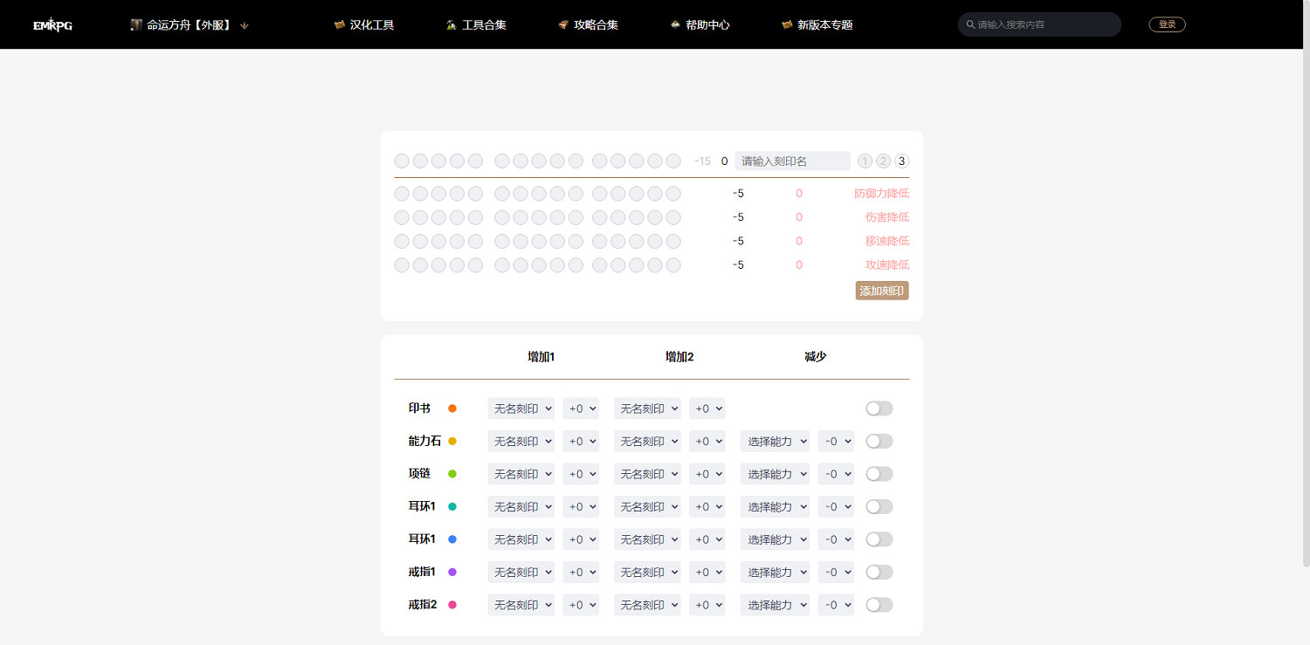
Task: Click the 请输入刻印名 input field
Action: click(791, 161)
